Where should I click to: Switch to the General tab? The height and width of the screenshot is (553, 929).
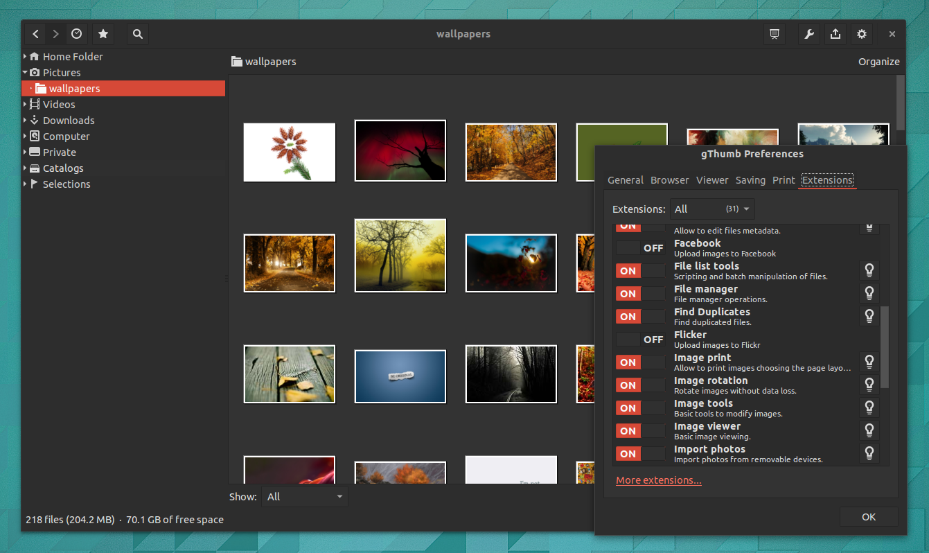pyautogui.click(x=625, y=180)
